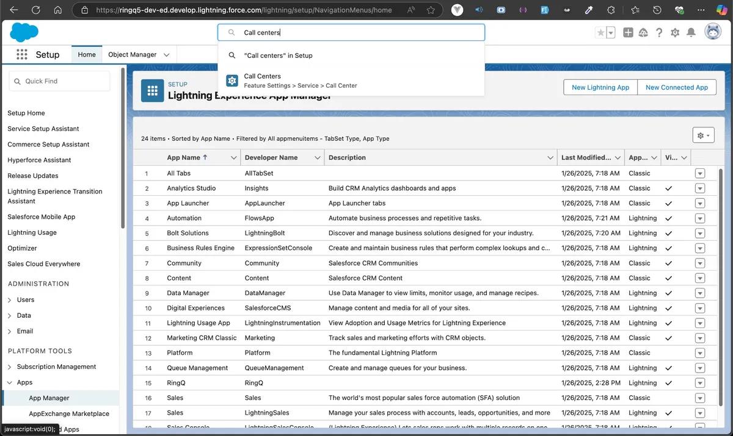Open the Setup gear icon in header
Screen dimensions: 733x436
(x=675, y=33)
